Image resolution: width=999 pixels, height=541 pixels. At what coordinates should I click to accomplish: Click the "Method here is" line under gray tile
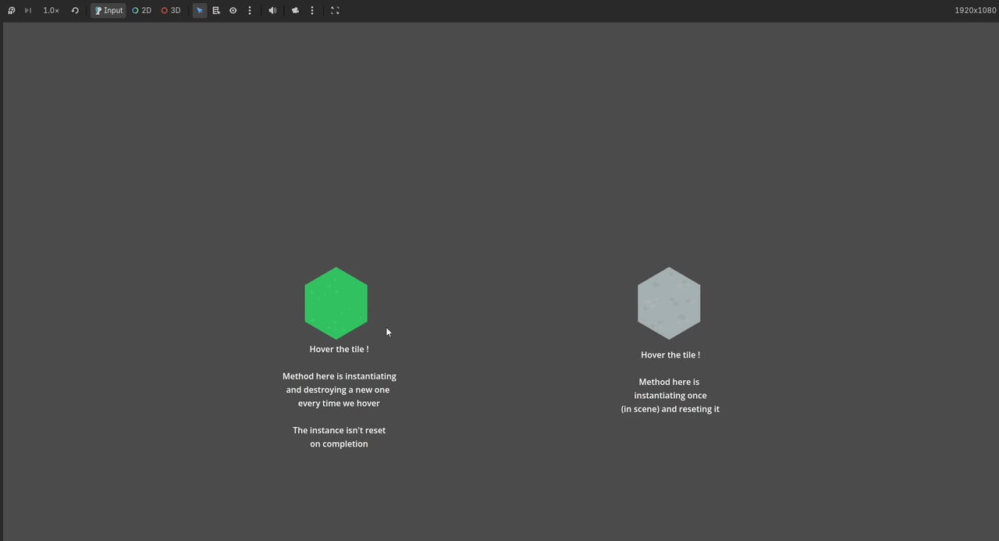[x=669, y=382]
